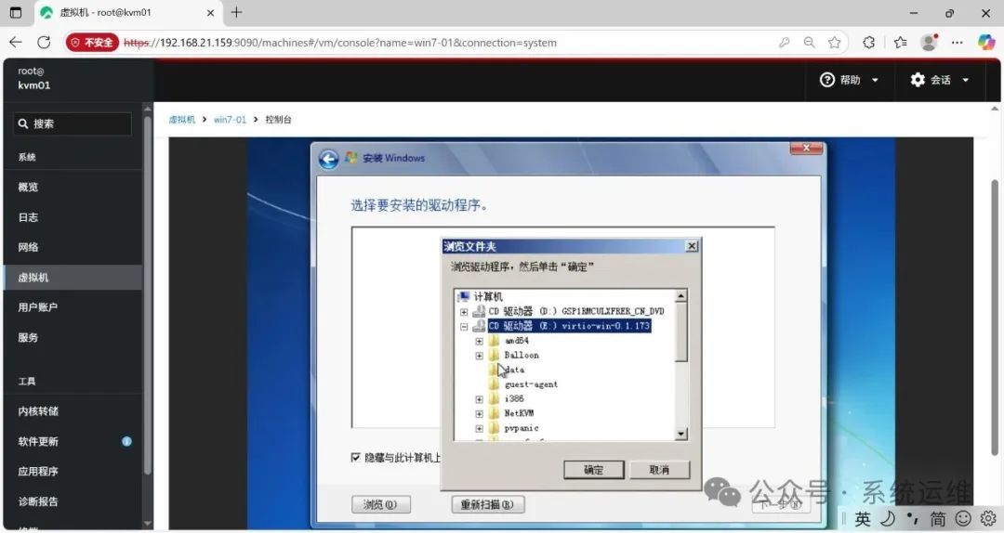
Task: Click the 重新扫描(R) button
Action: [488, 504]
